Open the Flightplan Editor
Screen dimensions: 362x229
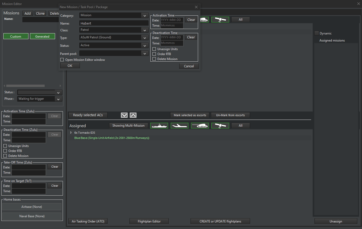[x=149, y=221]
